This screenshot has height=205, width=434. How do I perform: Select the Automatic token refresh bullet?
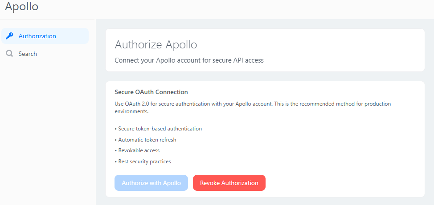pos(145,140)
